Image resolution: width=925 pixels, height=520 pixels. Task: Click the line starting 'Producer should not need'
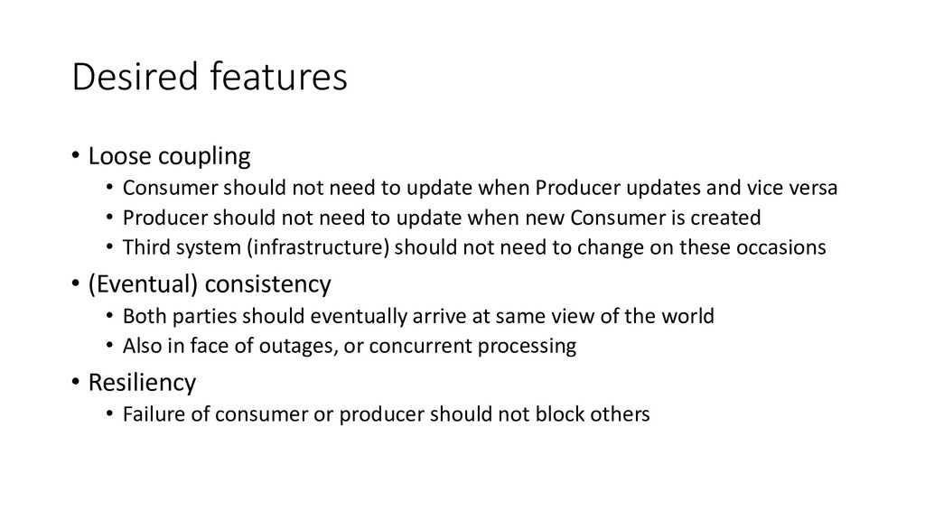tap(441, 218)
